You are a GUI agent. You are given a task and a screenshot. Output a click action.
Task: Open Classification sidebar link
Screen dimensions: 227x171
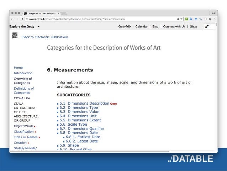pos(24,132)
